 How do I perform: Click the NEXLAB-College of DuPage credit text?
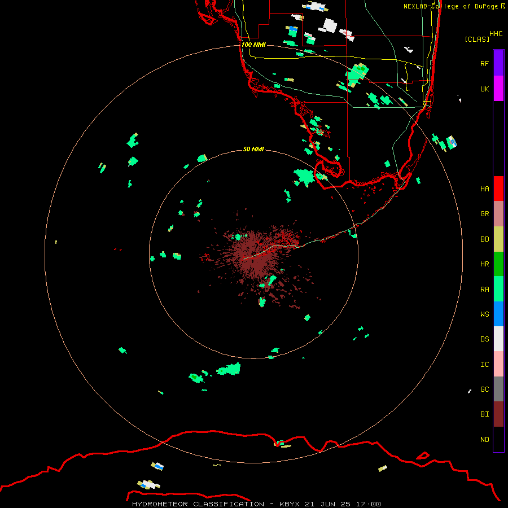click(450, 6)
